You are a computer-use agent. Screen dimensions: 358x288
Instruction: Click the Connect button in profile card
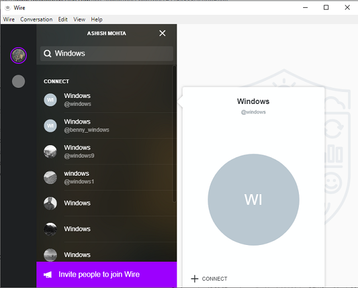209,279
